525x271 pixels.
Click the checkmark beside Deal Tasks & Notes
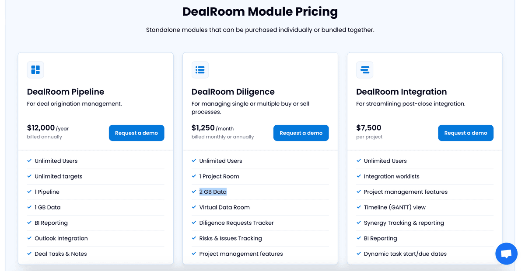[29, 254]
